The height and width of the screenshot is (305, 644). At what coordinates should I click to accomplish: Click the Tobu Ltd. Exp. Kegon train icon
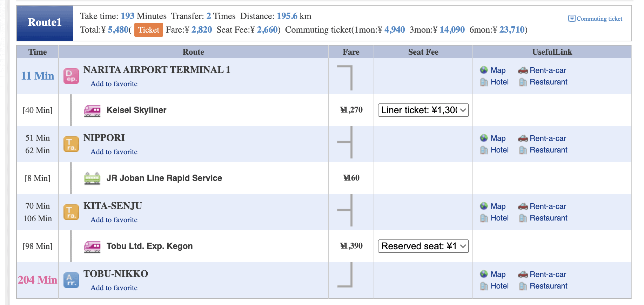click(x=92, y=246)
